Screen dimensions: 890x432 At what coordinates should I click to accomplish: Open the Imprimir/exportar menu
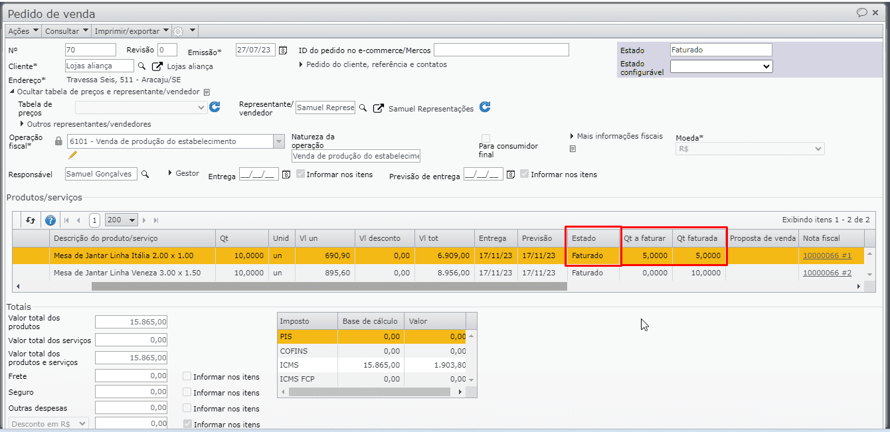131,31
